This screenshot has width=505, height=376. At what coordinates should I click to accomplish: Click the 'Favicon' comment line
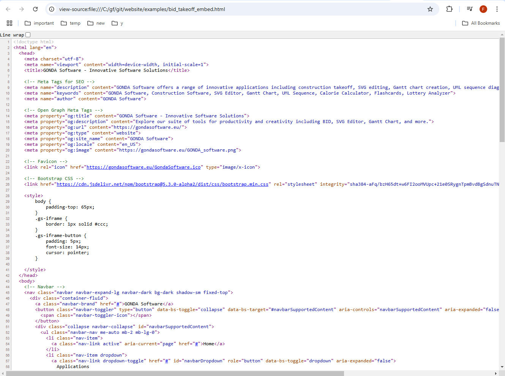click(x=46, y=161)
